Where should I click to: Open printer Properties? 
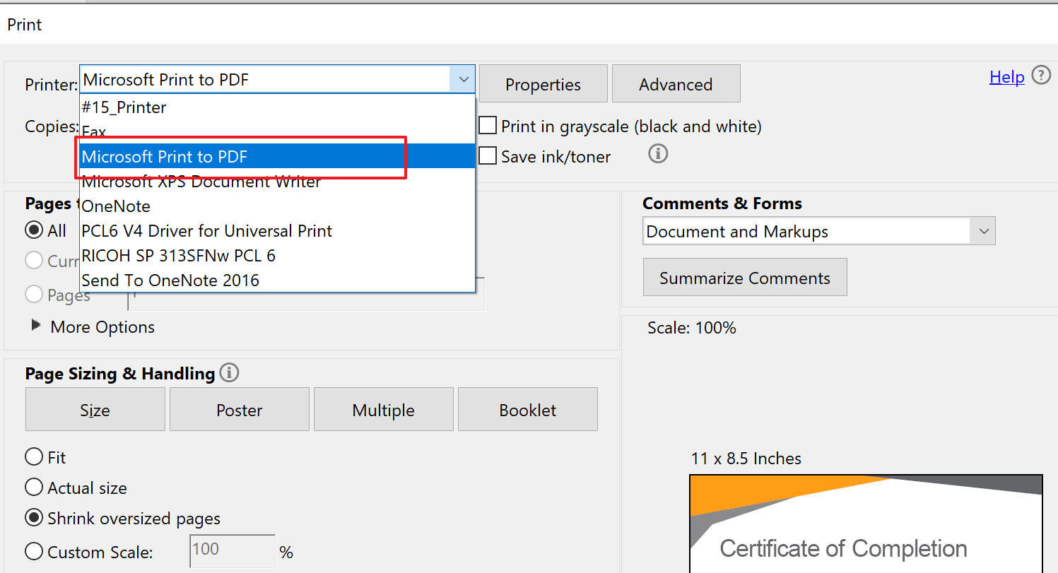[x=543, y=83]
